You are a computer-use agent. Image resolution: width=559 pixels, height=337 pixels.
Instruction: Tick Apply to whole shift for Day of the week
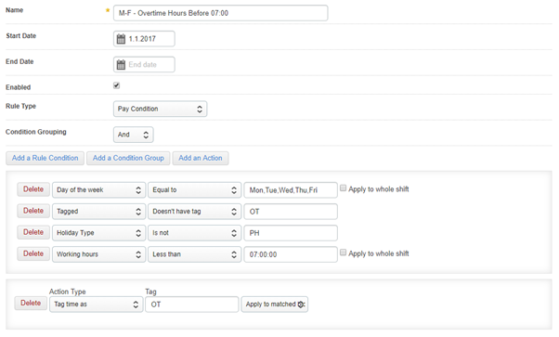(x=343, y=188)
